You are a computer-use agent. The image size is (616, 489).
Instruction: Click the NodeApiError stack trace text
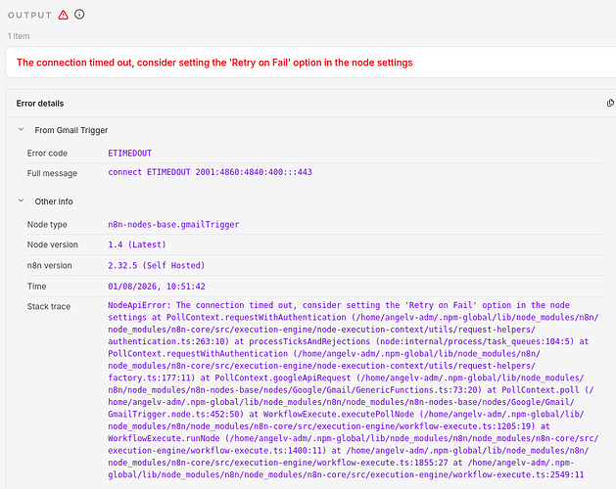click(x=354, y=389)
